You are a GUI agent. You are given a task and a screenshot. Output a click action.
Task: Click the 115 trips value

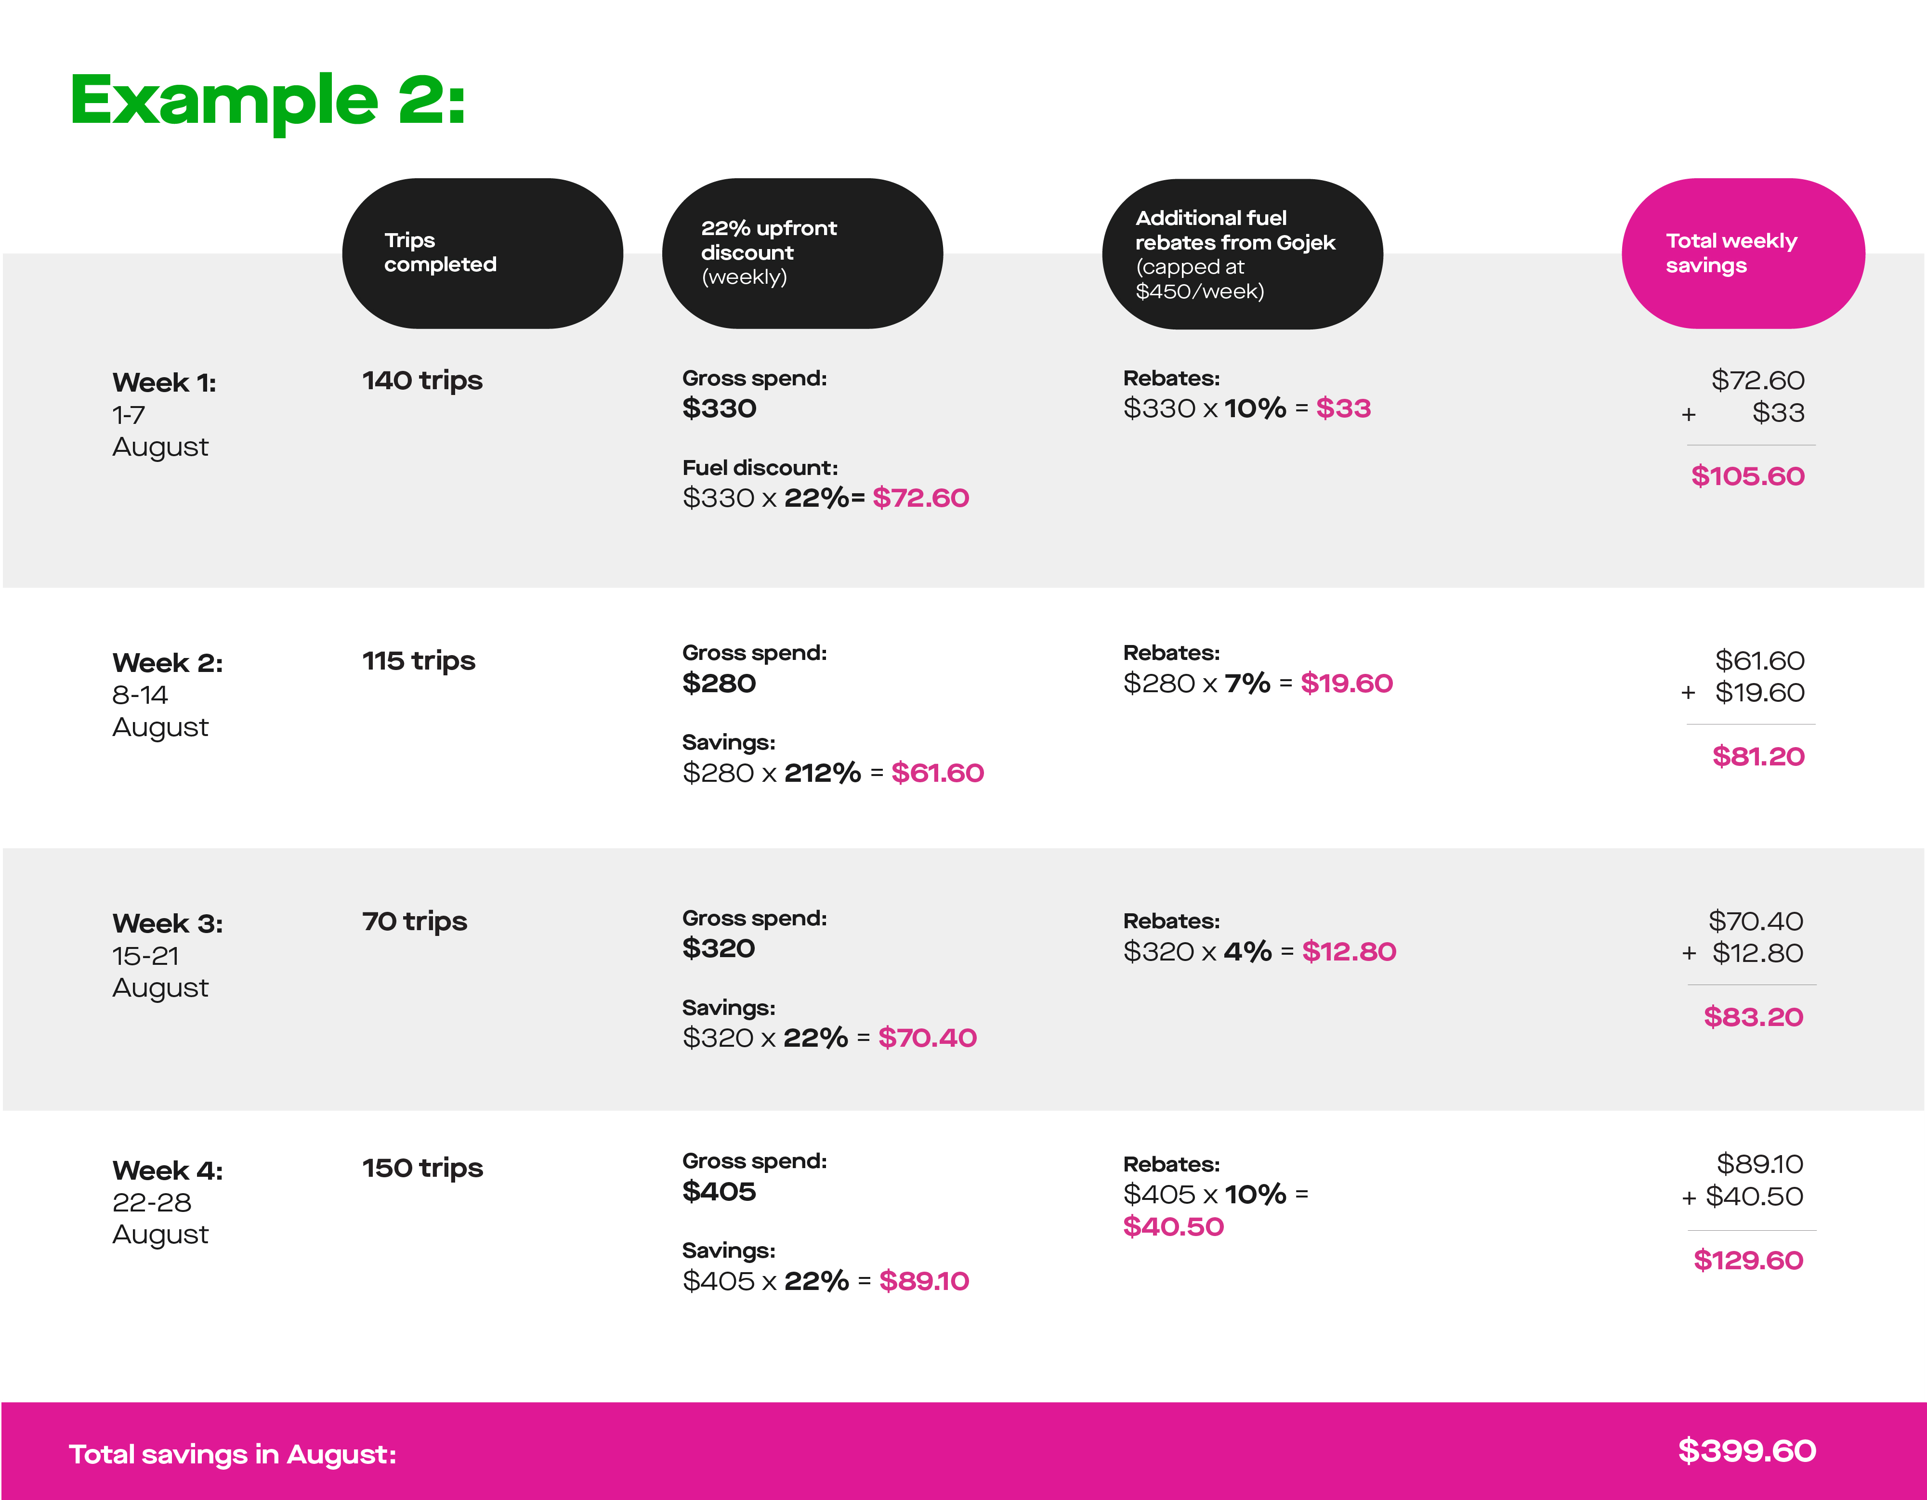(x=418, y=661)
